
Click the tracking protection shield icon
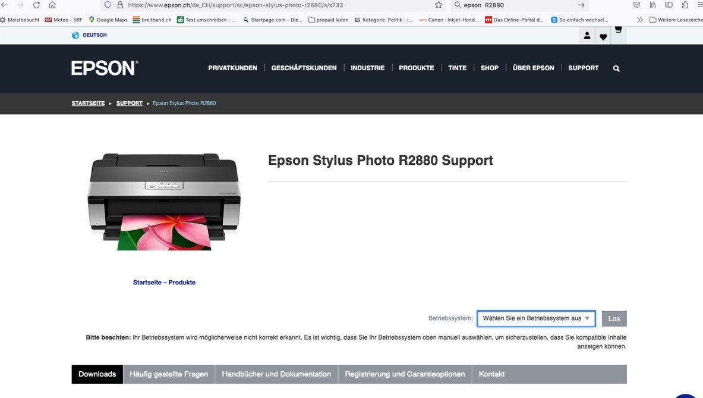pos(108,5)
